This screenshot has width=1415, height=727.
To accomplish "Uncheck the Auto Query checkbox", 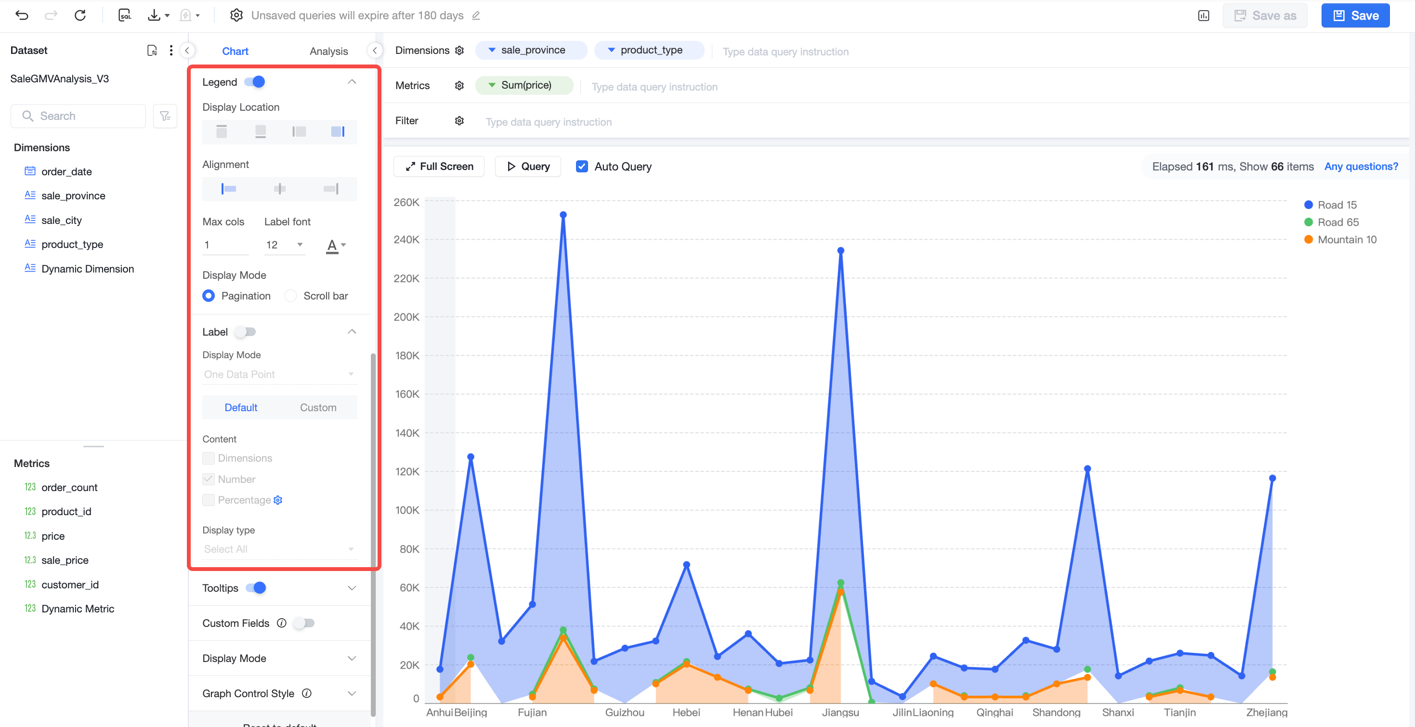I will (x=582, y=167).
